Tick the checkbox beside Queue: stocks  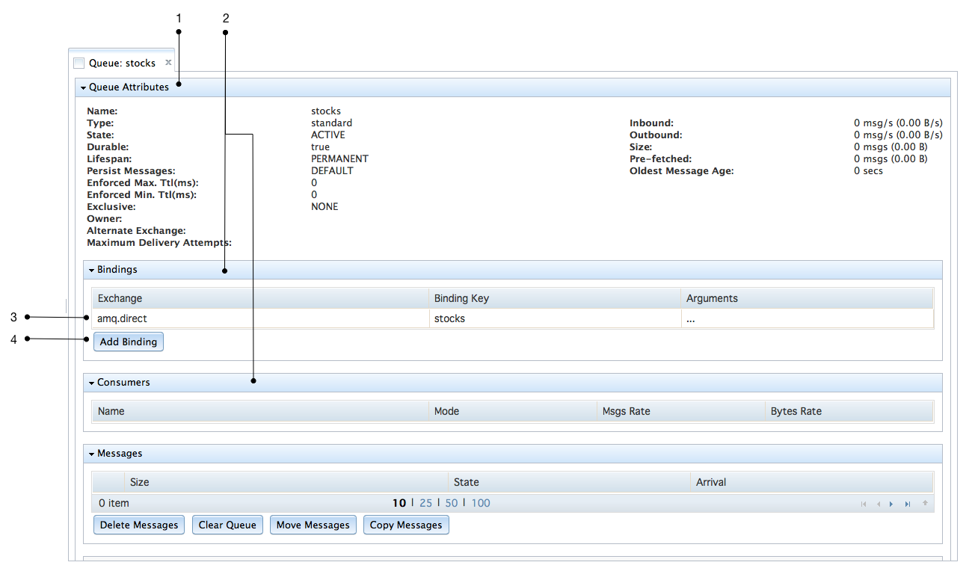point(79,64)
